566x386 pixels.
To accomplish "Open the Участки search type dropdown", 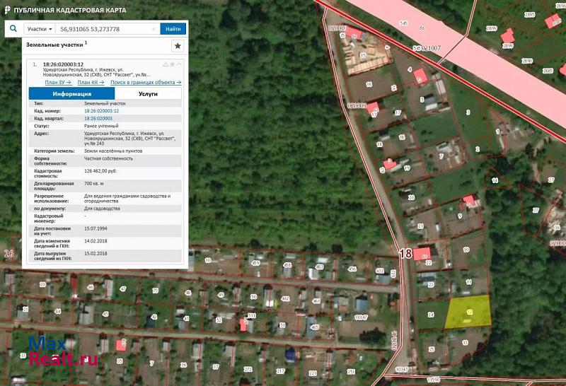I will coord(40,29).
